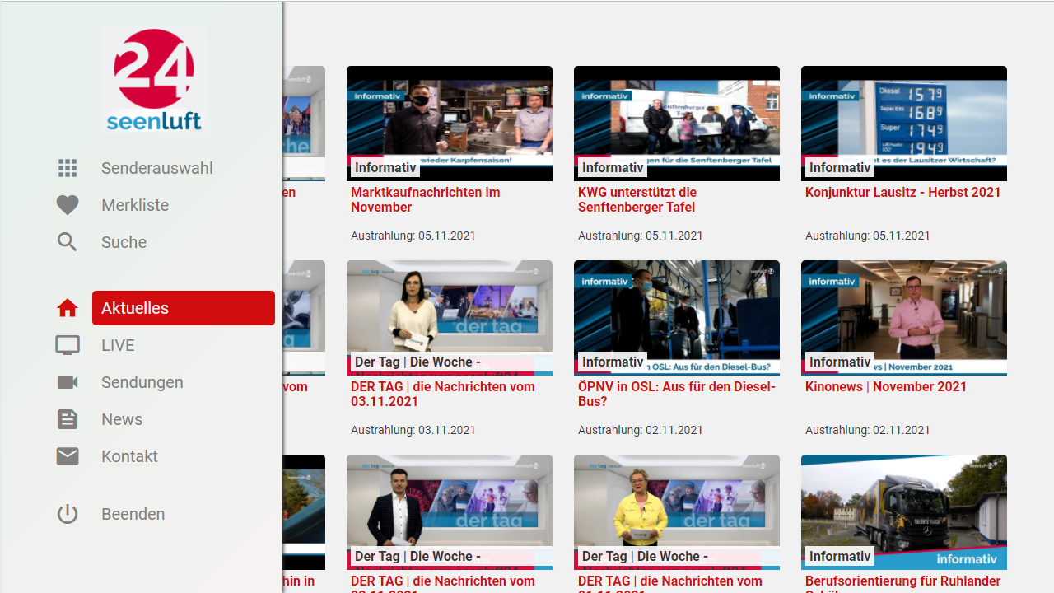This screenshot has height=593, width=1054.
Task: Click the Beenden power icon
Action: tap(68, 514)
